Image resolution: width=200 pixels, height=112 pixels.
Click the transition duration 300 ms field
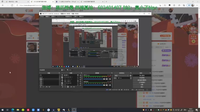click(123, 78)
